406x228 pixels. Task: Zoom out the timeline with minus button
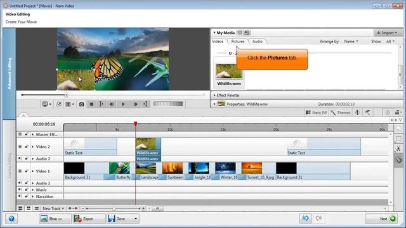[x=83, y=208]
